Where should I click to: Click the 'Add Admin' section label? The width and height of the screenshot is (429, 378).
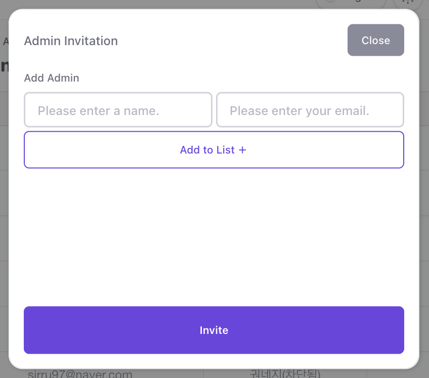pos(52,78)
